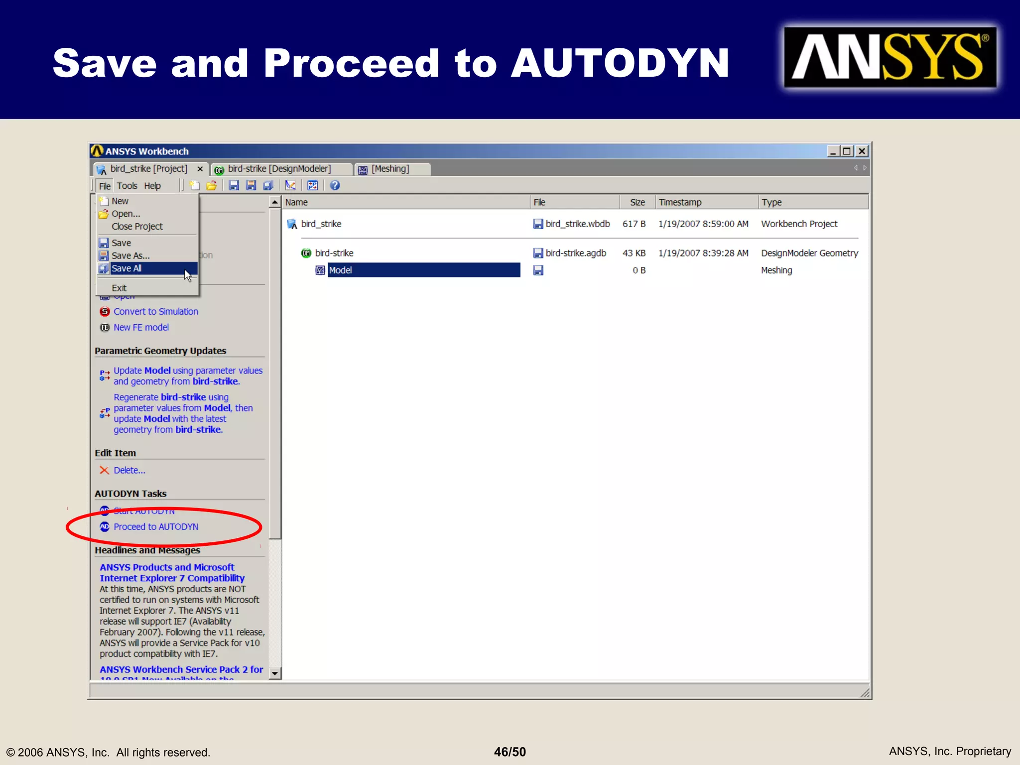Click the Workbench Project type cell
Viewport: 1020px width, 765px height.
[799, 224]
